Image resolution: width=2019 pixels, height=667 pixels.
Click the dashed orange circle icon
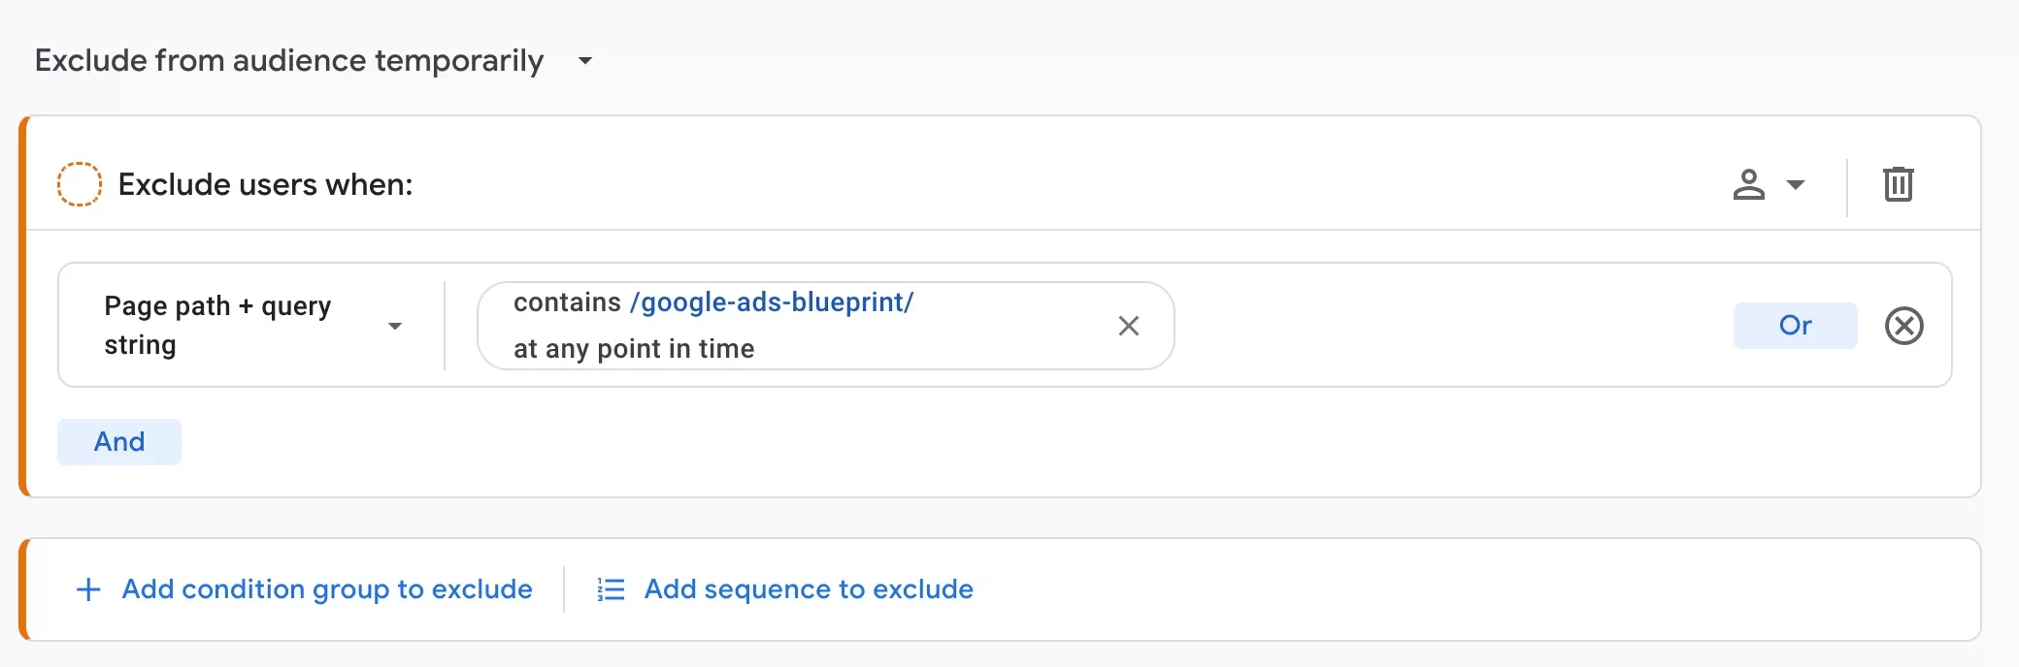80,184
